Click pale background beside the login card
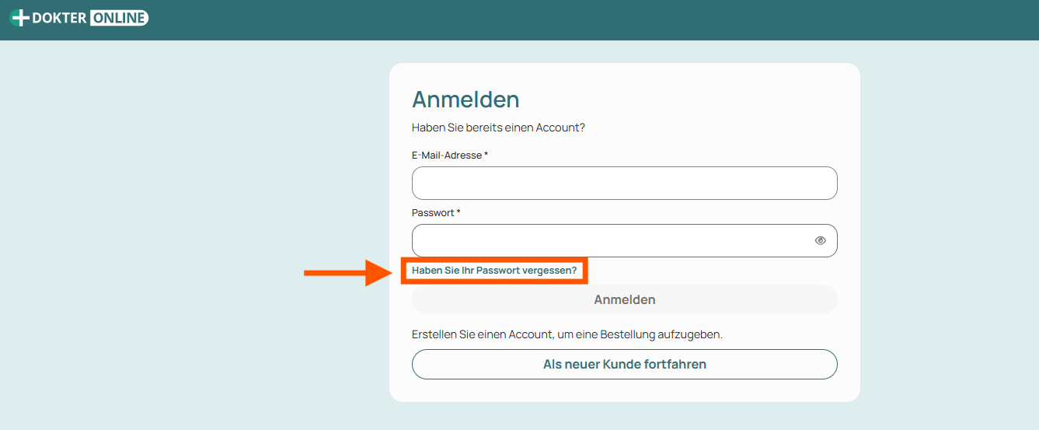The image size is (1039, 430). 194,233
